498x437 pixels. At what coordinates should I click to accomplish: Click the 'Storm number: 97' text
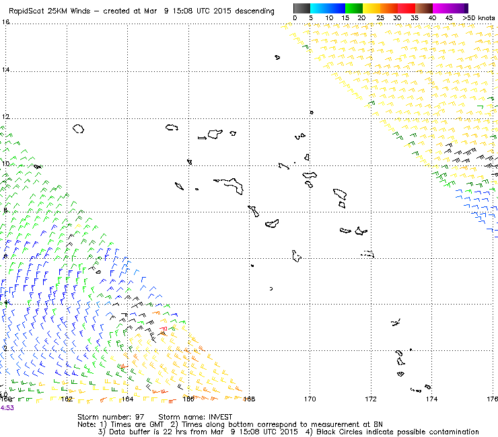pyautogui.click(x=110, y=417)
